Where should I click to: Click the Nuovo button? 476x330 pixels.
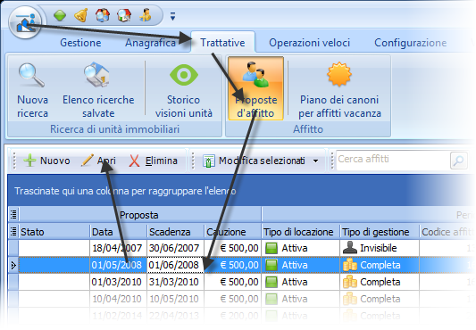pyautogui.click(x=47, y=161)
